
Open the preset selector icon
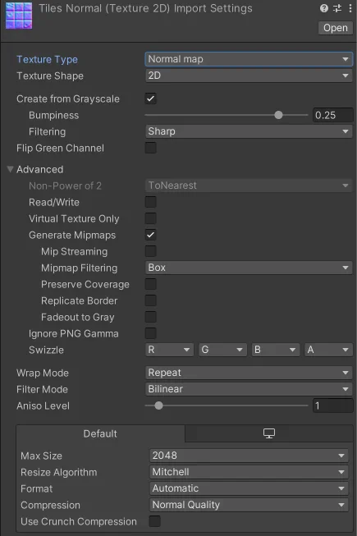(x=337, y=8)
